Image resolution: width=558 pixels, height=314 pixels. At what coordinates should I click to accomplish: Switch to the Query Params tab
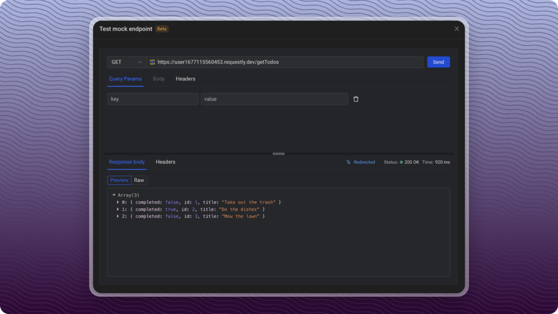pyautogui.click(x=125, y=79)
